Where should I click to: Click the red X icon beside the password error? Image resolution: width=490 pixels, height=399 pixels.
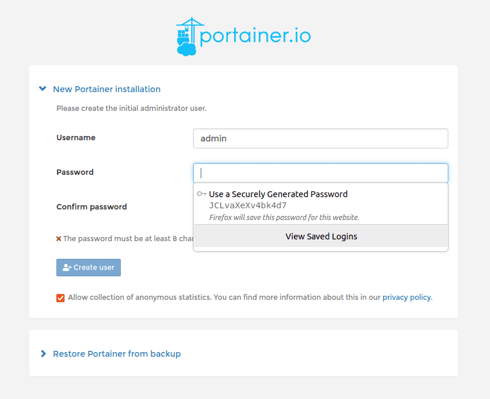[x=59, y=238]
